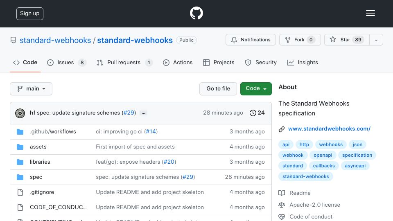Click the folder icon for libraries

click(20, 162)
